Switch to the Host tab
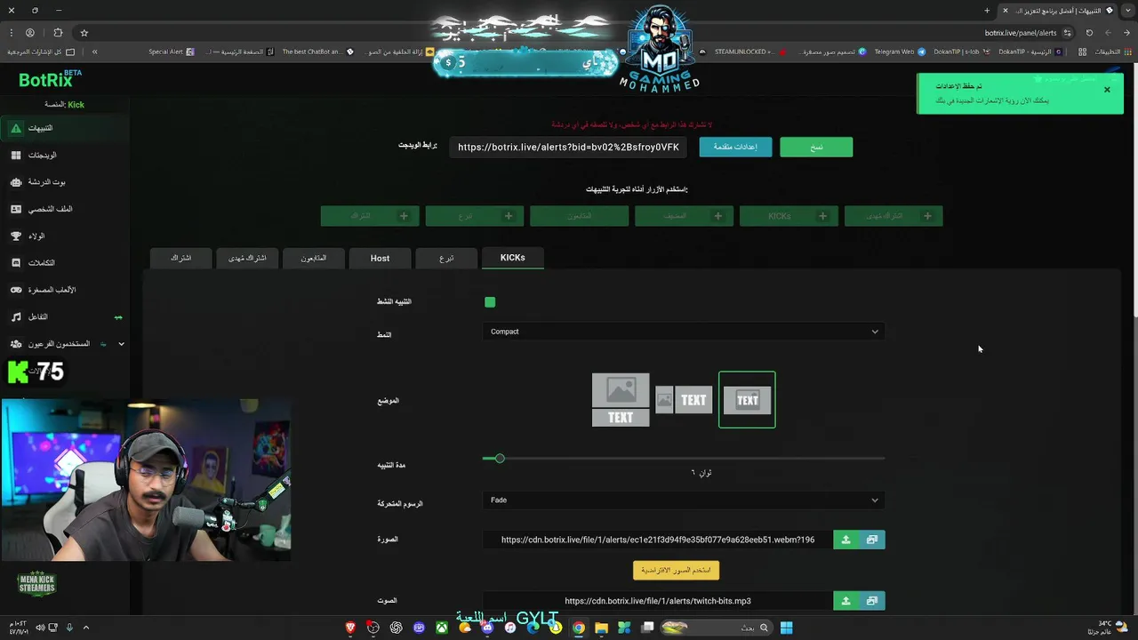Image resolution: width=1138 pixels, height=640 pixels. point(380,258)
